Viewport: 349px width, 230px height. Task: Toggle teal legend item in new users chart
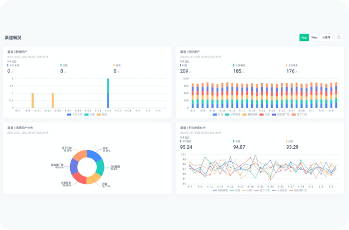[x=90, y=114]
